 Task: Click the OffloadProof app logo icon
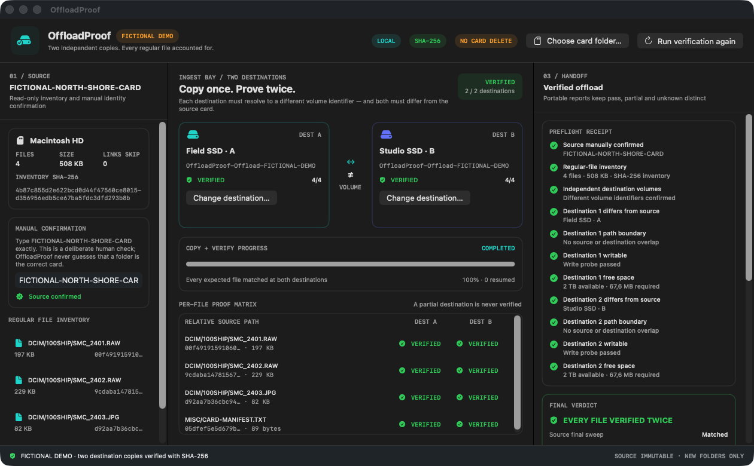coord(25,41)
